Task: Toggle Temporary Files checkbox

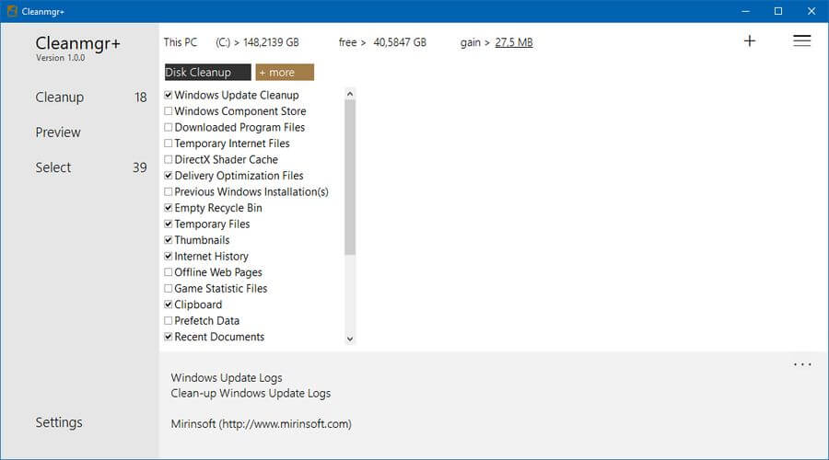Action: [x=169, y=224]
